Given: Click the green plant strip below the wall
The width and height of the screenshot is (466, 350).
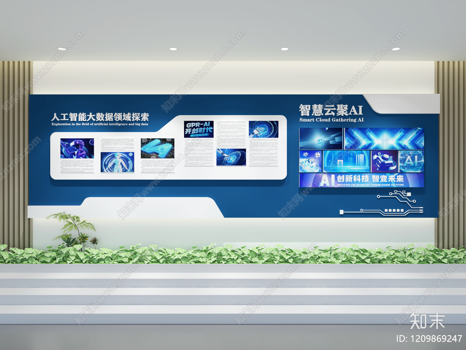Looking at the screenshot, I should coord(233,254).
